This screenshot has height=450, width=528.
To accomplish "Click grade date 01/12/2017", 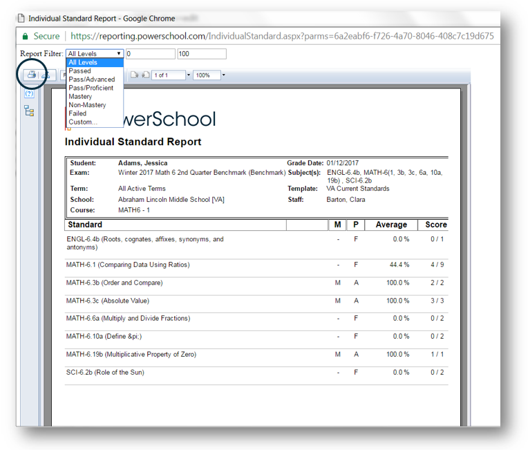I will coord(343,163).
